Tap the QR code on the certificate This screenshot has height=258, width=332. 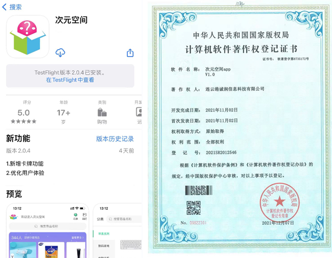coord(193,208)
